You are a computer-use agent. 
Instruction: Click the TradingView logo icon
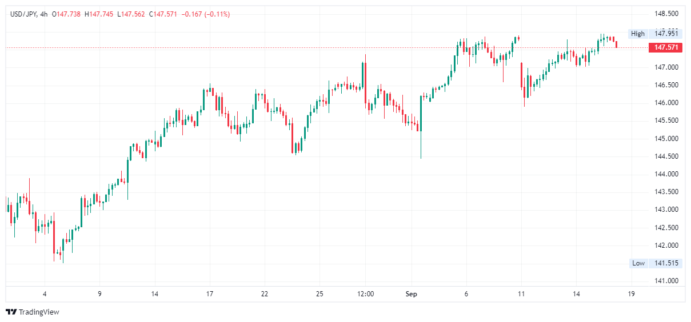click(11, 312)
